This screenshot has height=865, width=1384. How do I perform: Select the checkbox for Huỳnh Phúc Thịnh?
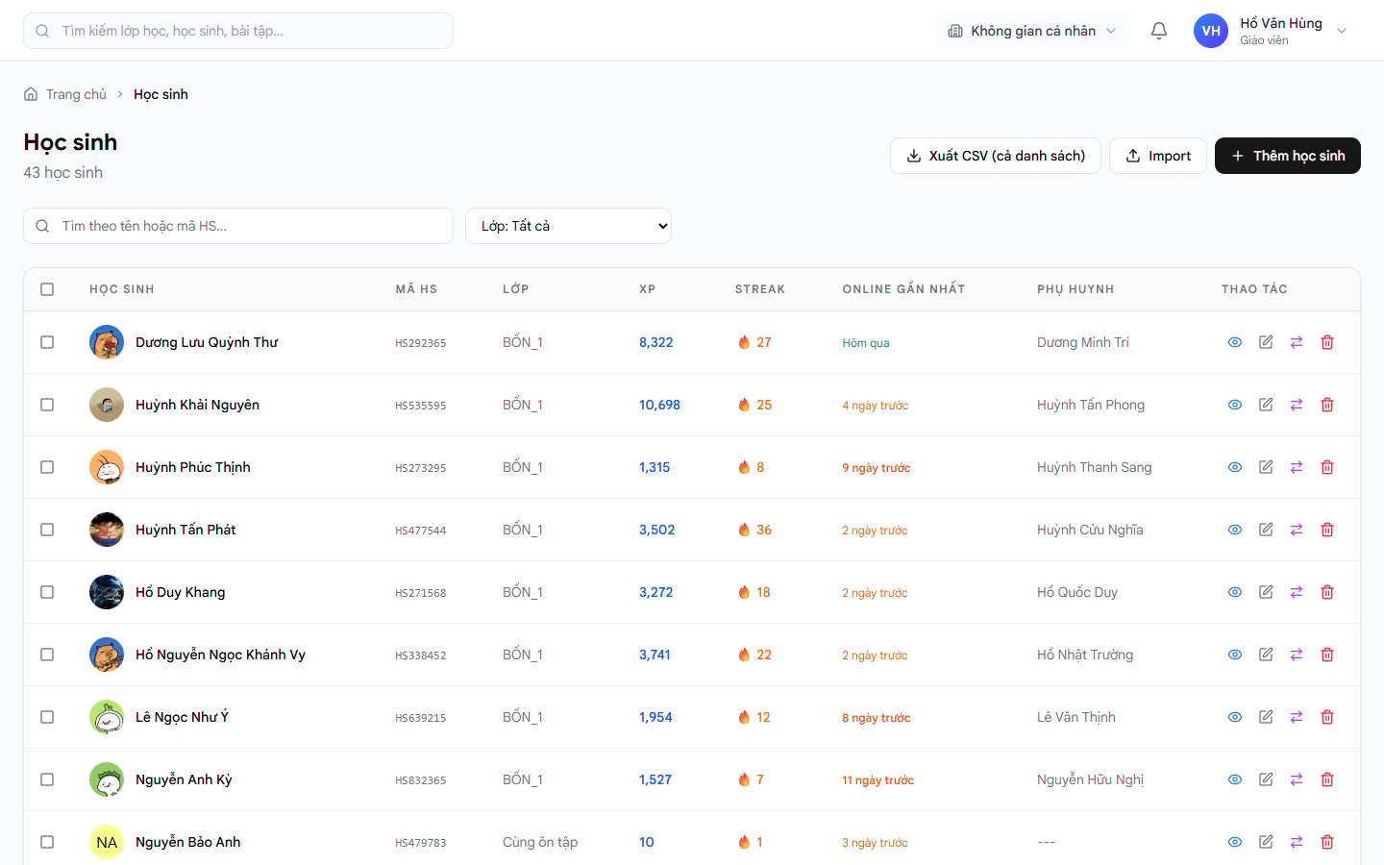coord(47,467)
